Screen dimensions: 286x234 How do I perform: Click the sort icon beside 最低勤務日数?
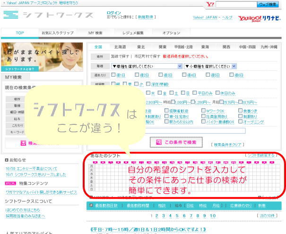(91, 205)
